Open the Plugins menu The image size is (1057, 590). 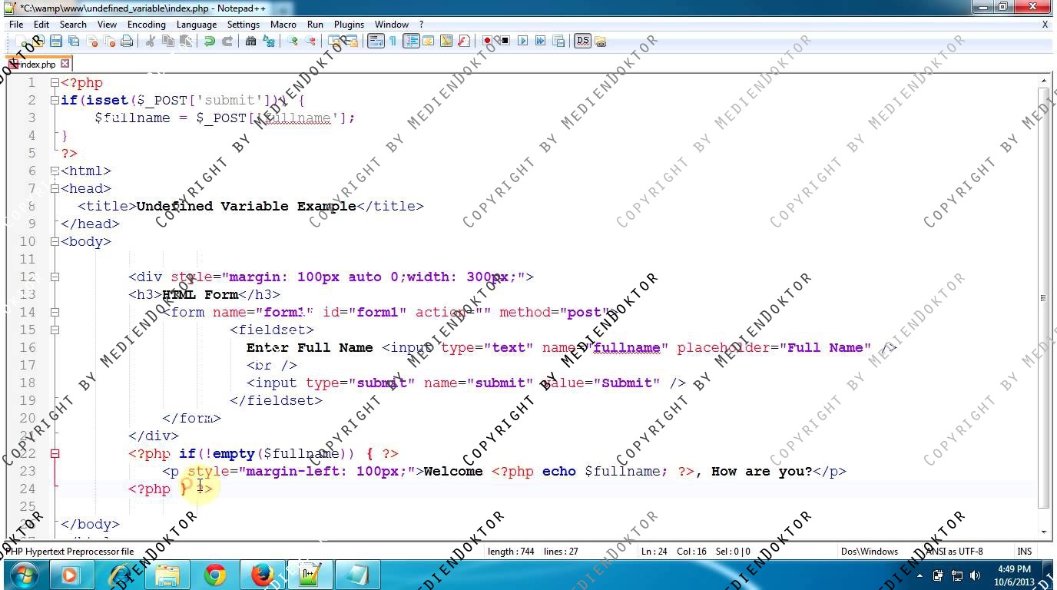pyautogui.click(x=349, y=25)
